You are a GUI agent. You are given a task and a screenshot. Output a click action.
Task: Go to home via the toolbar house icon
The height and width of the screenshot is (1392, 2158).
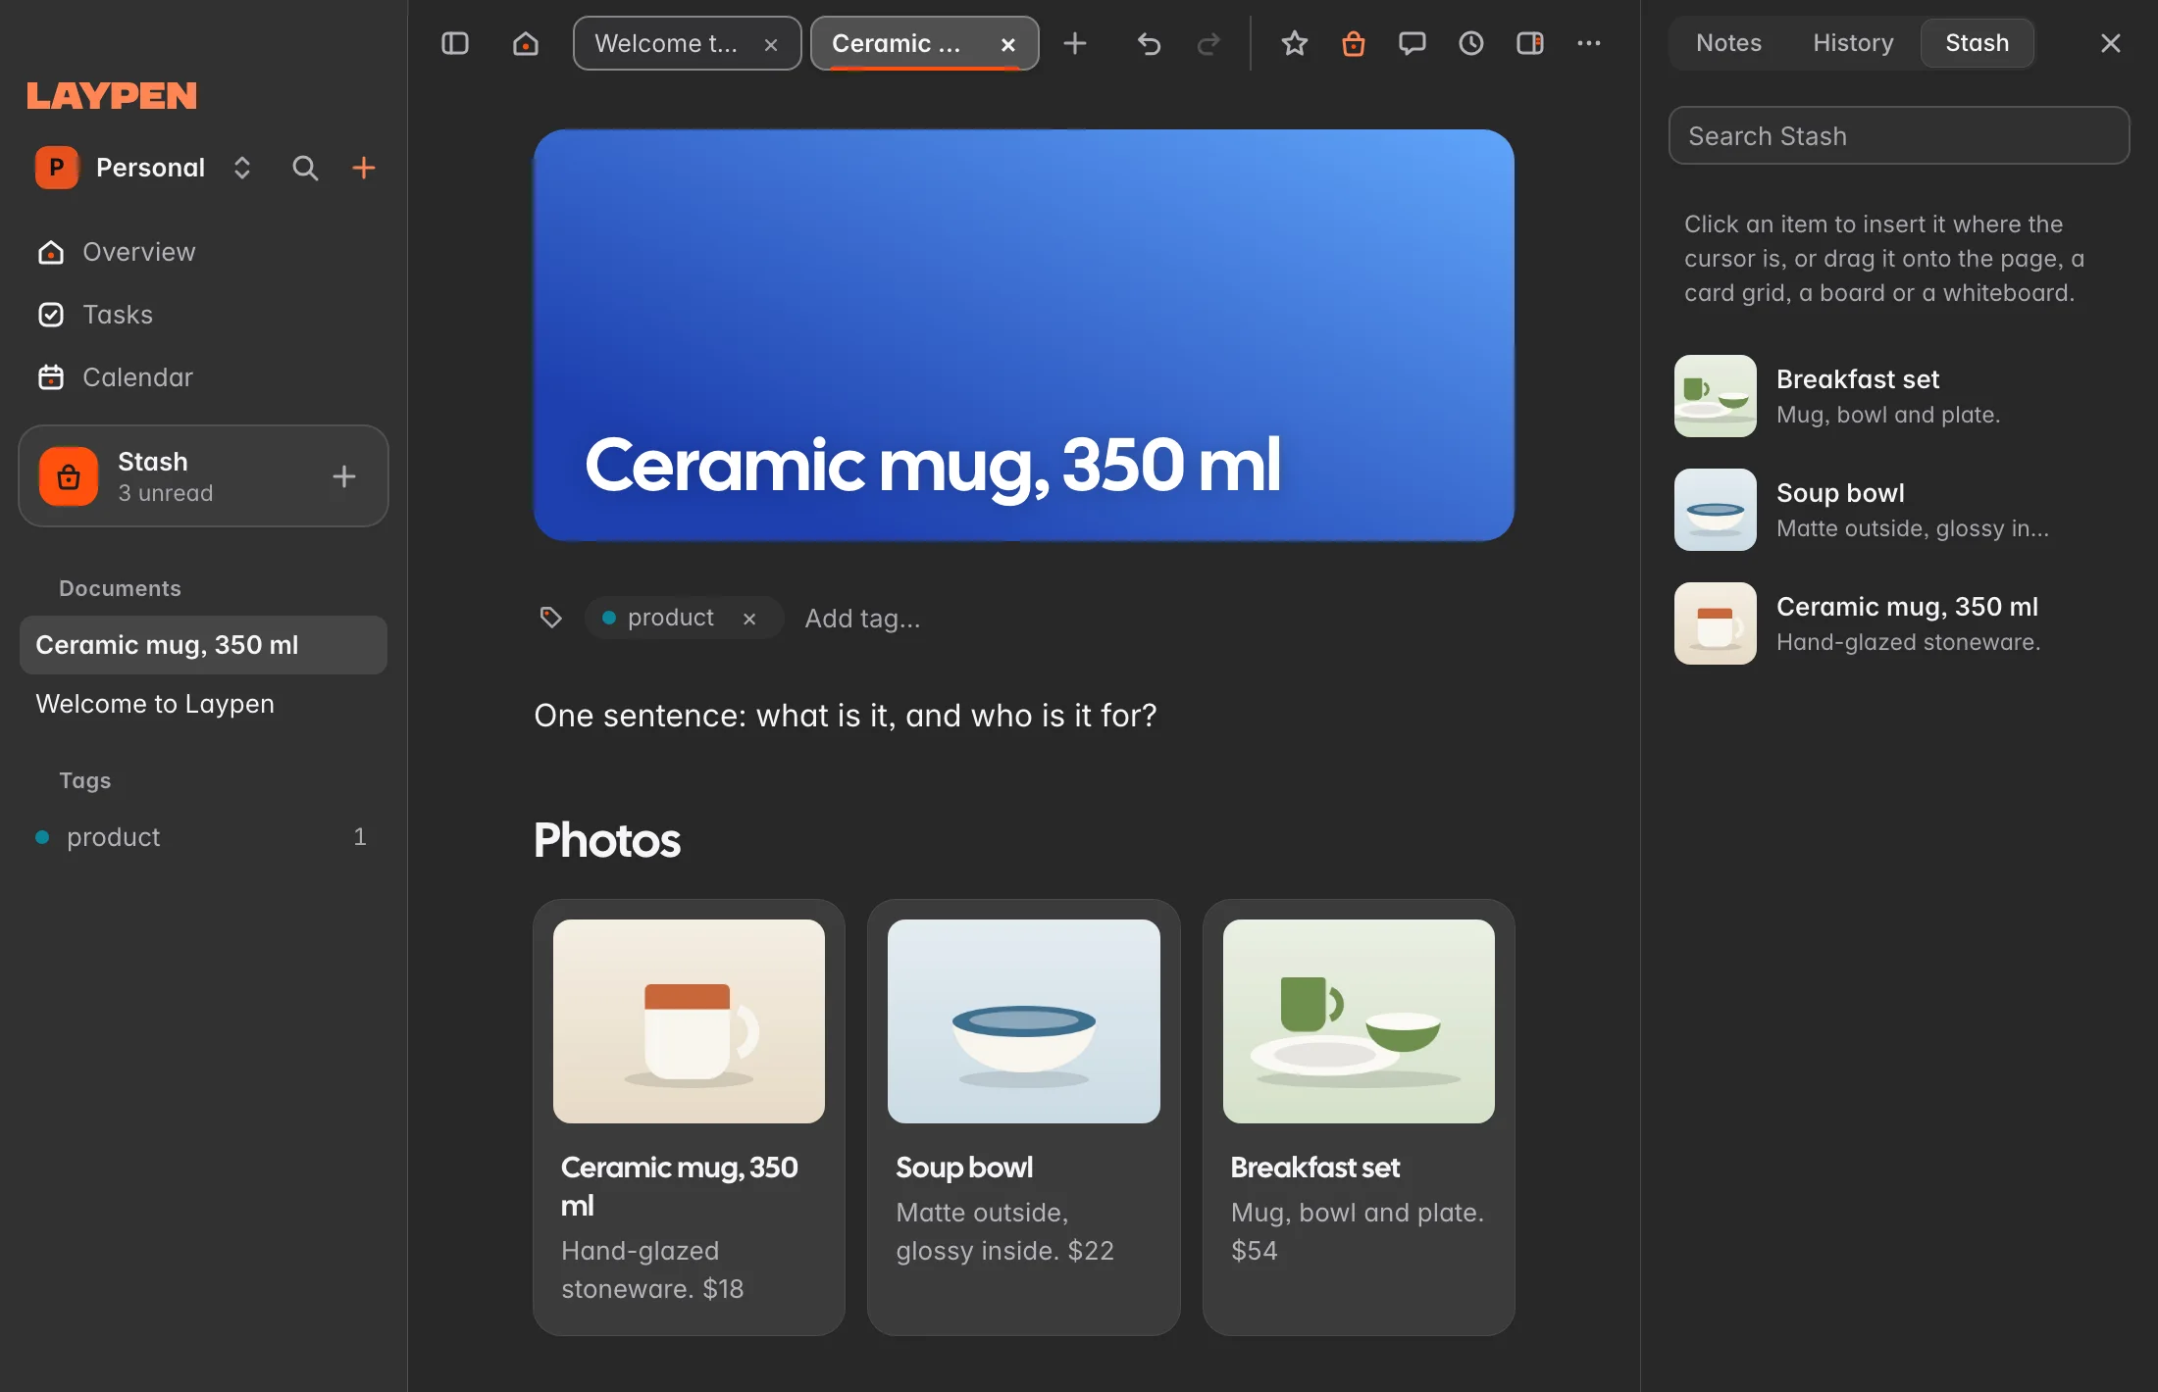(526, 43)
